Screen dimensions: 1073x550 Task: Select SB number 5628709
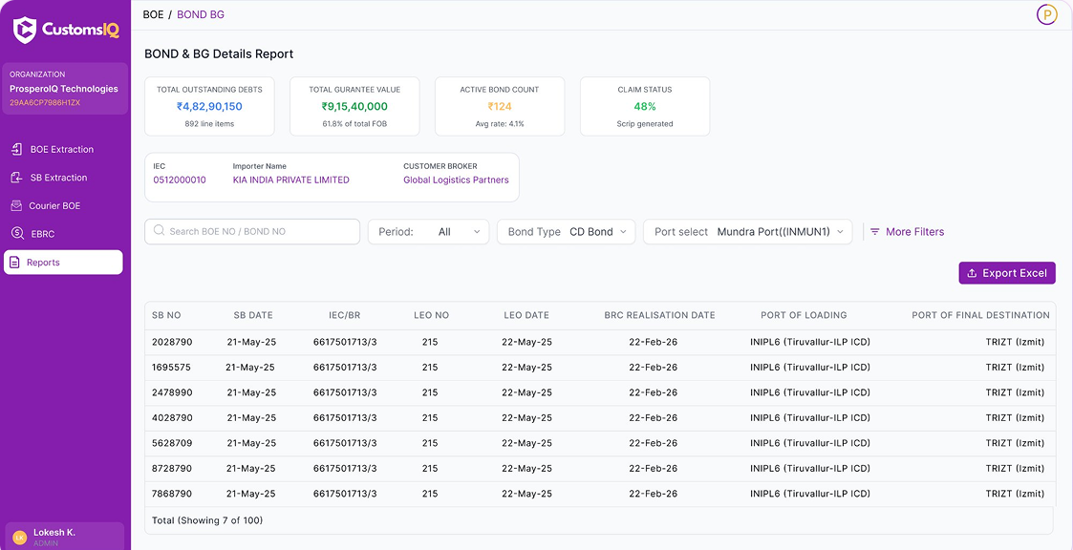(x=172, y=443)
